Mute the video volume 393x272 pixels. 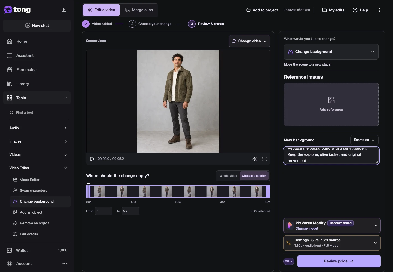(x=255, y=159)
